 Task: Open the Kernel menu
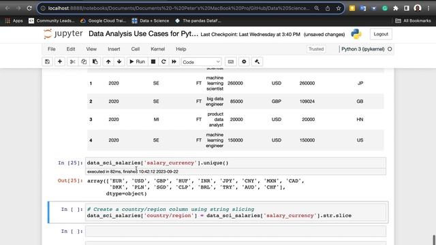click(157, 49)
